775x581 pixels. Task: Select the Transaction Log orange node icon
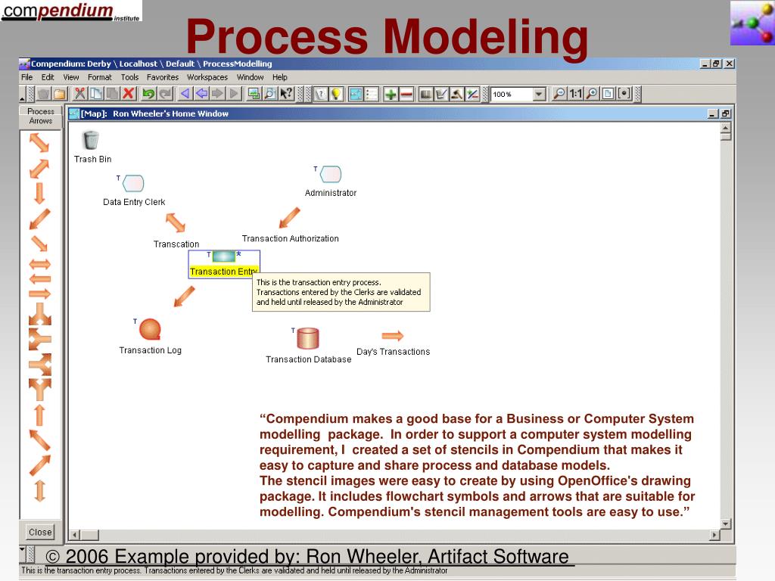151,329
